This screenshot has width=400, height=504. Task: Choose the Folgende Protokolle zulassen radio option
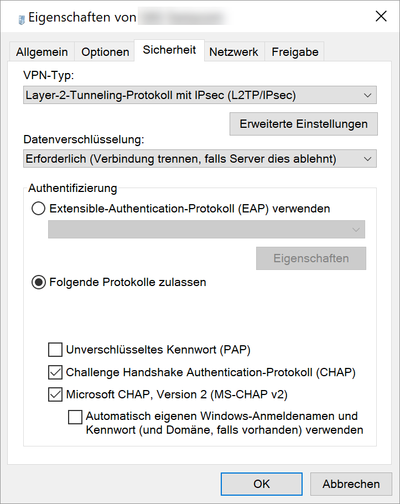click(x=39, y=282)
